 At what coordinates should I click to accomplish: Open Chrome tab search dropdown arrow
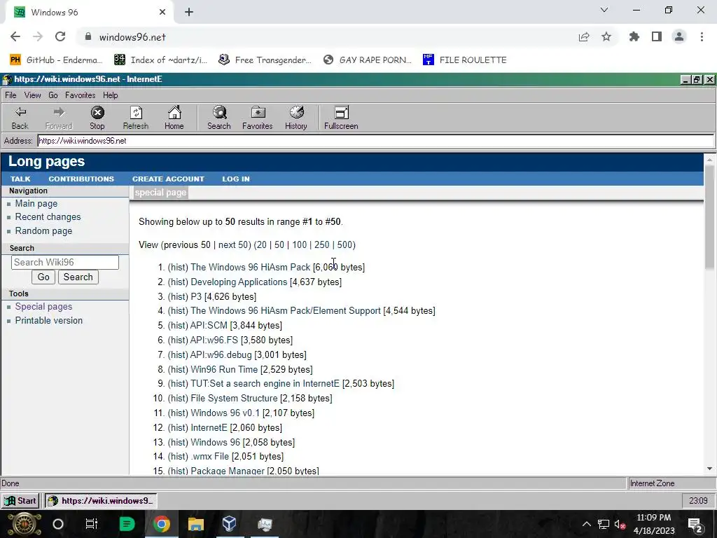tap(604, 10)
